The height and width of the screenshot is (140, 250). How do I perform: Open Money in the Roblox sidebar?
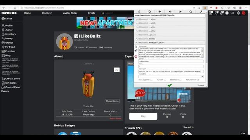point(7,38)
